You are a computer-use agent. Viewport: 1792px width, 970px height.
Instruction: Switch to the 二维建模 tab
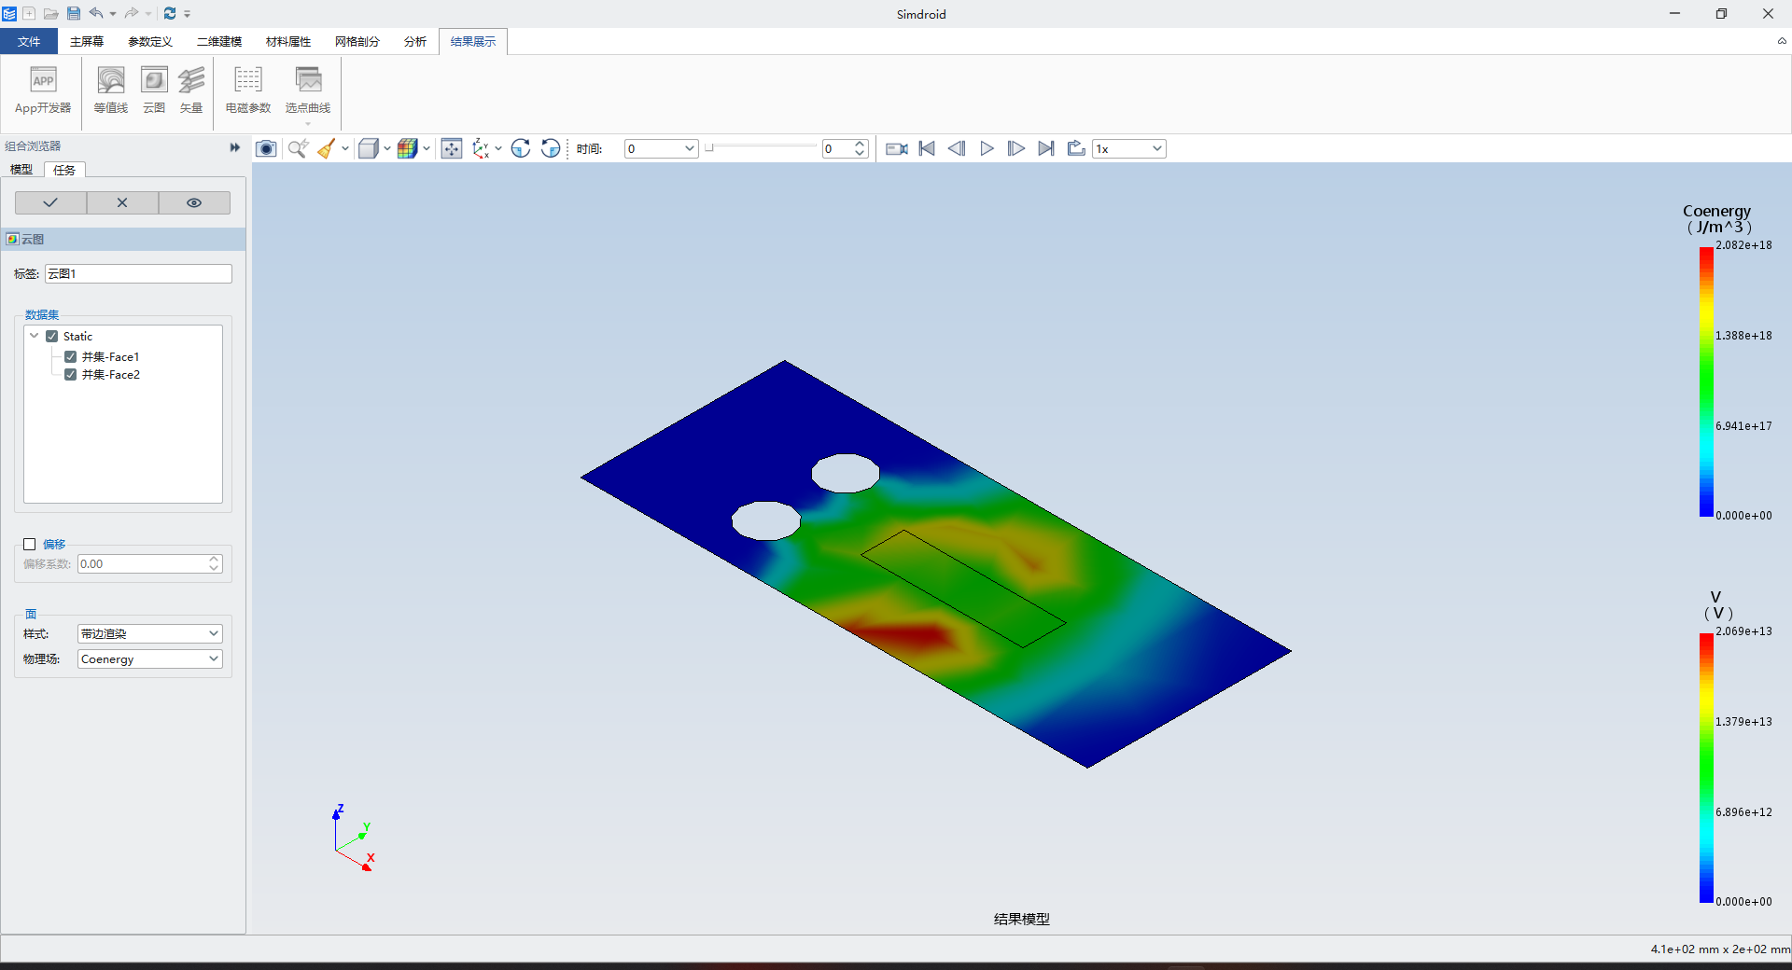click(x=219, y=41)
